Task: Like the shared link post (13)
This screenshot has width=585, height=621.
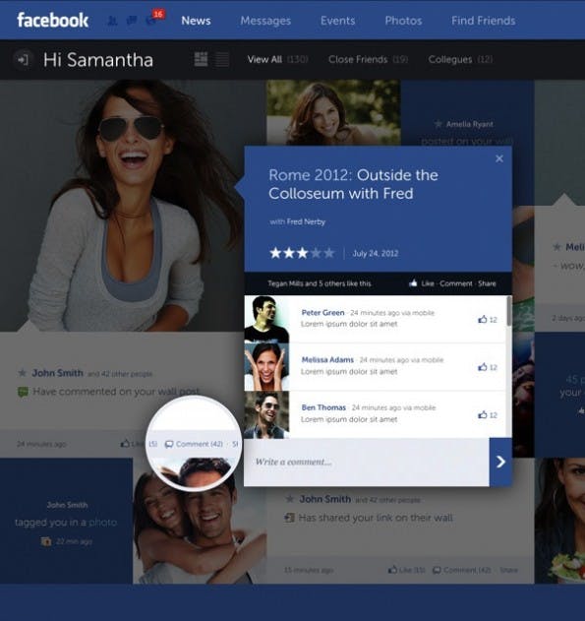Action: click(x=407, y=570)
